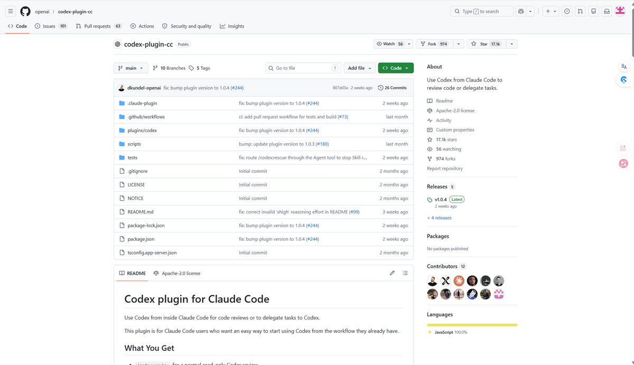The width and height of the screenshot is (634, 365).
Task: Open the plugins/codex folder
Action: [x=142, y=130]
